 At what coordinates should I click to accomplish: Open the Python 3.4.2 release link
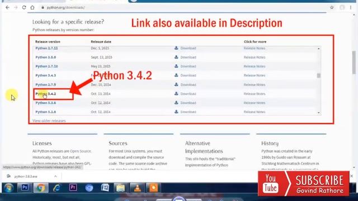pyautogui.click(x=46, y=94)
